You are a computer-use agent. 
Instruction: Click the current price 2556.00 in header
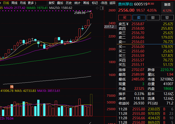pos(126,10)
